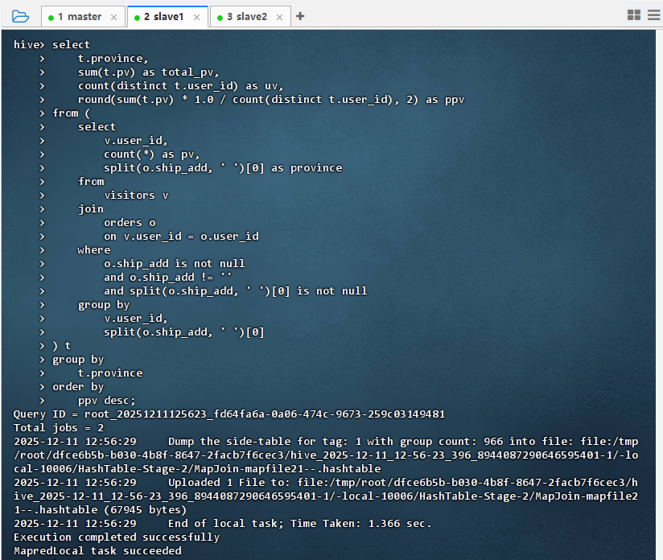The width and height of the screenshot is (663, 560).
Task: Click the 'hive> select' prompt line
Action: 52,45
